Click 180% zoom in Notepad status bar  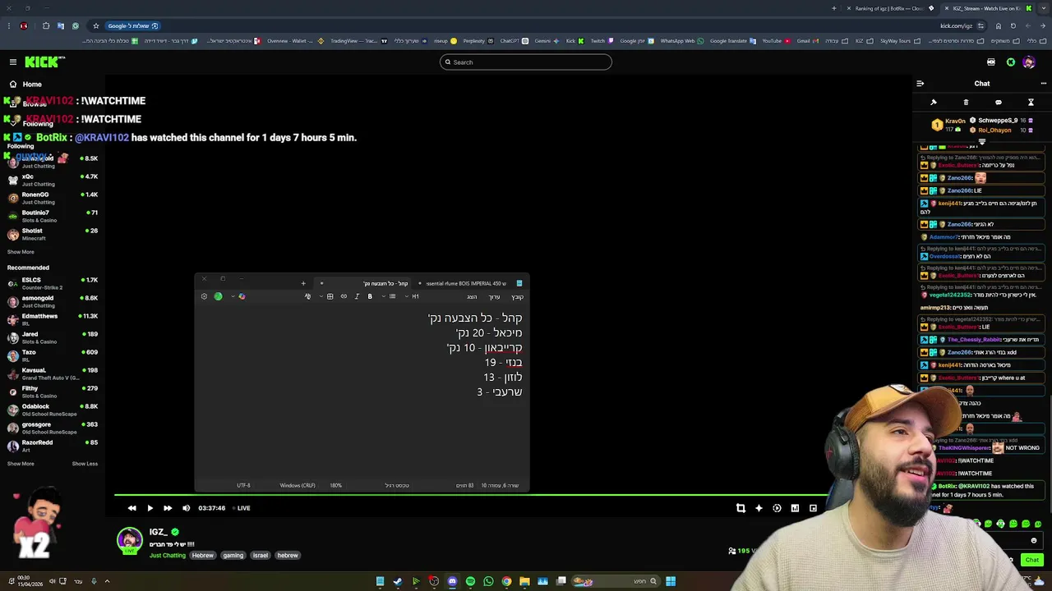point(336,485)
